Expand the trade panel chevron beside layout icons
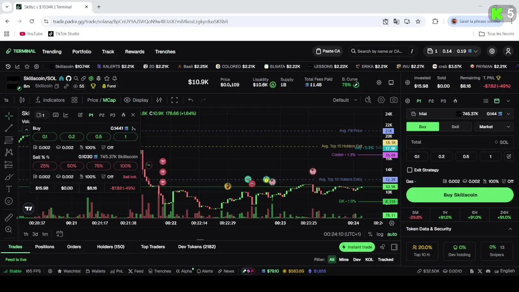Viewport: 519px width, 292px height. [x=508, y=101]
